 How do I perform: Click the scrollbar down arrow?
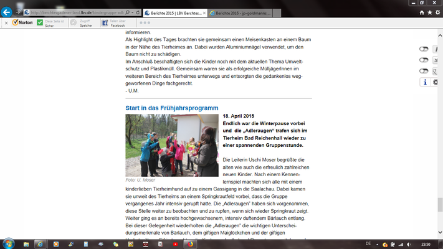pos(440,232)
